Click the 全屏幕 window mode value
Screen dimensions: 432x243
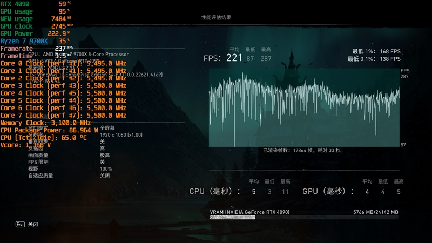107,128
